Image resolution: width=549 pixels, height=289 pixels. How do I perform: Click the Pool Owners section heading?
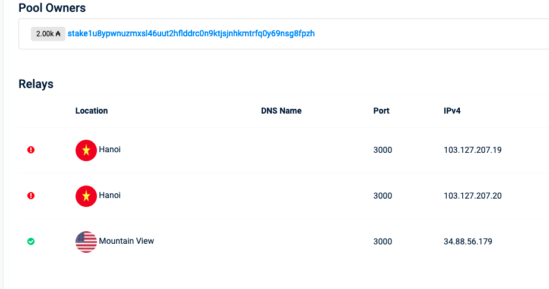point(52,8)
